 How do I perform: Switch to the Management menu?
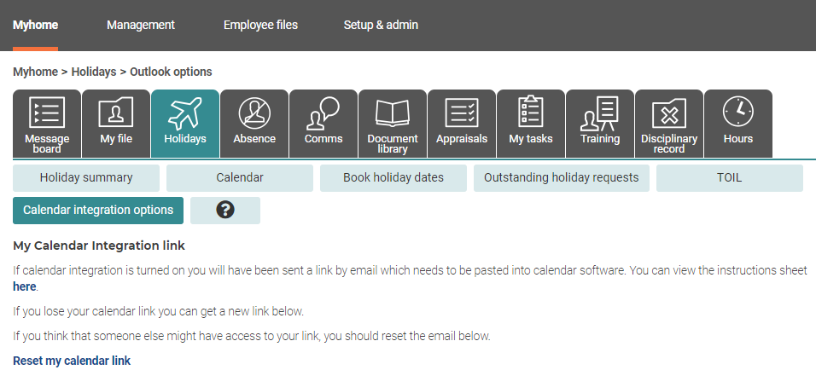[x=141, y=25]
